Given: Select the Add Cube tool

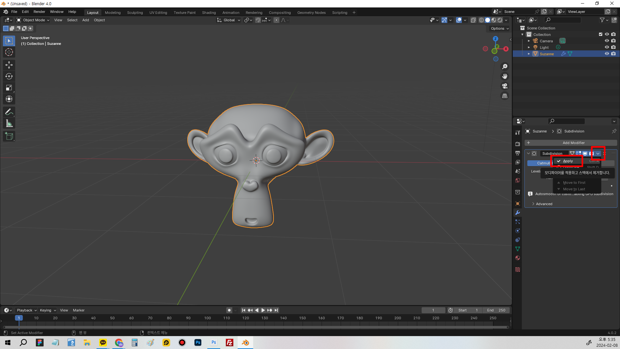Looking at the screenshot, I should click(9, 136).
